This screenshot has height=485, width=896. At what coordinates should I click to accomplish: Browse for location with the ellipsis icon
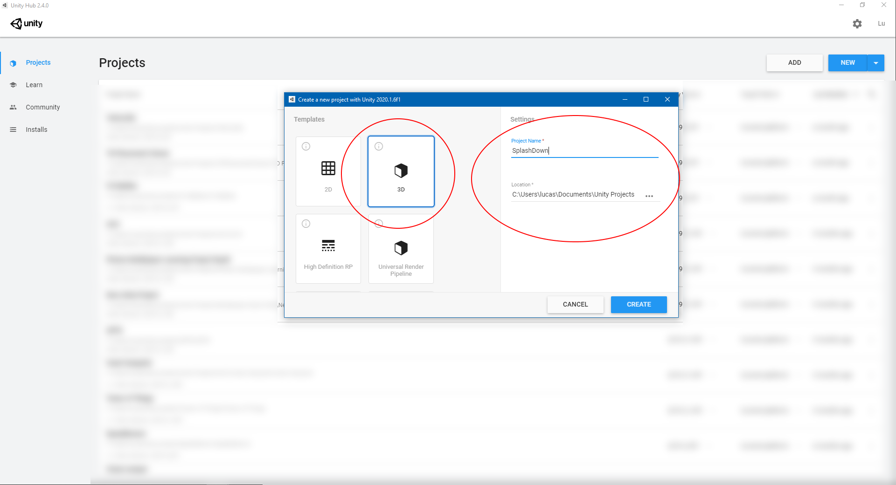[x=649, y=196]
